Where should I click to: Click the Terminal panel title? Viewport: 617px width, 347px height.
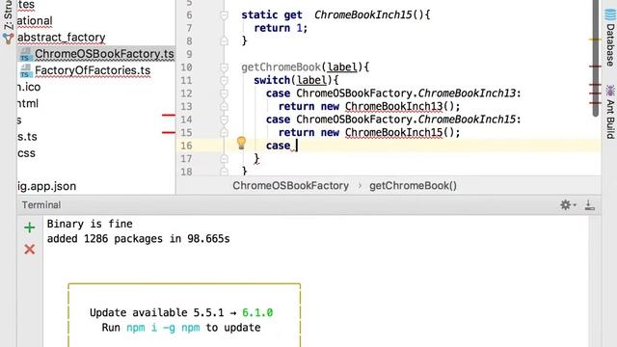tap(41, 205)
